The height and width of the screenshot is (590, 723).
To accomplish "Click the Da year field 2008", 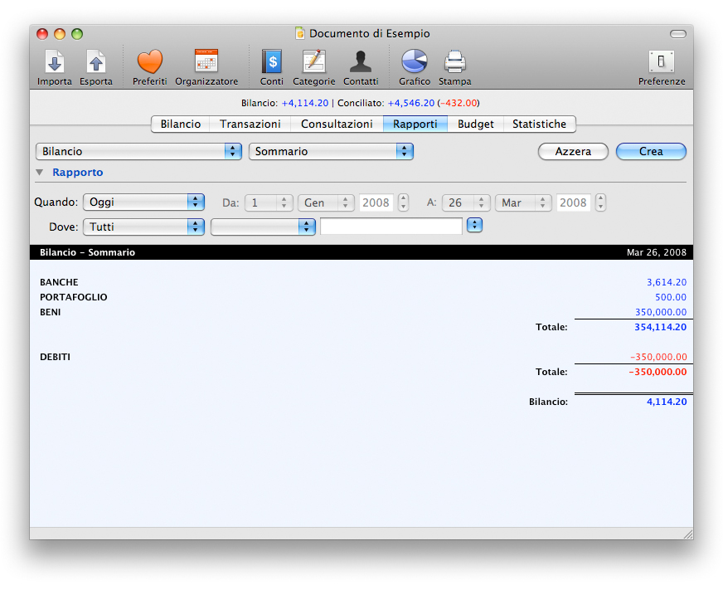I will [x=376, y=202].
